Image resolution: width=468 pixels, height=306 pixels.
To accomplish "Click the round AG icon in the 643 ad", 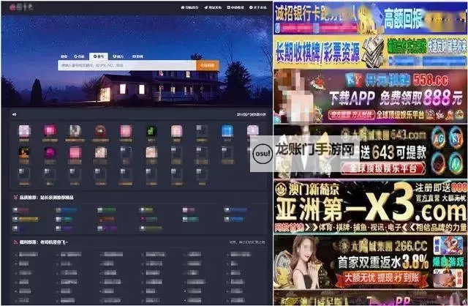I will tap(439, 138).
